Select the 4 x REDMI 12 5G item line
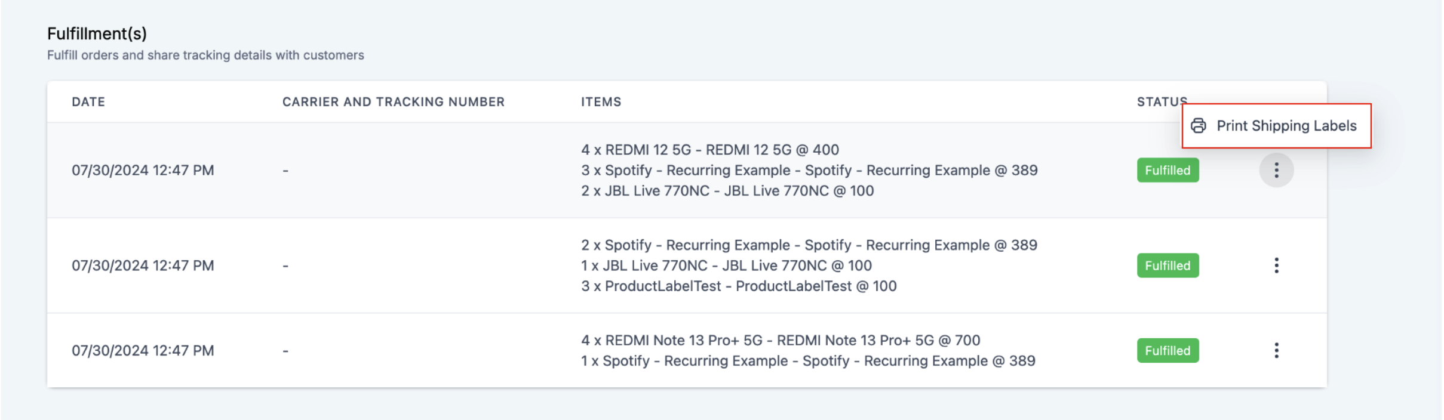This screenshot has width=1444, height=420. [710, 150]
